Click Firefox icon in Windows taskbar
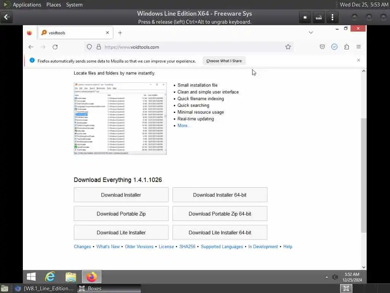The image size is (390, 293). tap(91, 277)
